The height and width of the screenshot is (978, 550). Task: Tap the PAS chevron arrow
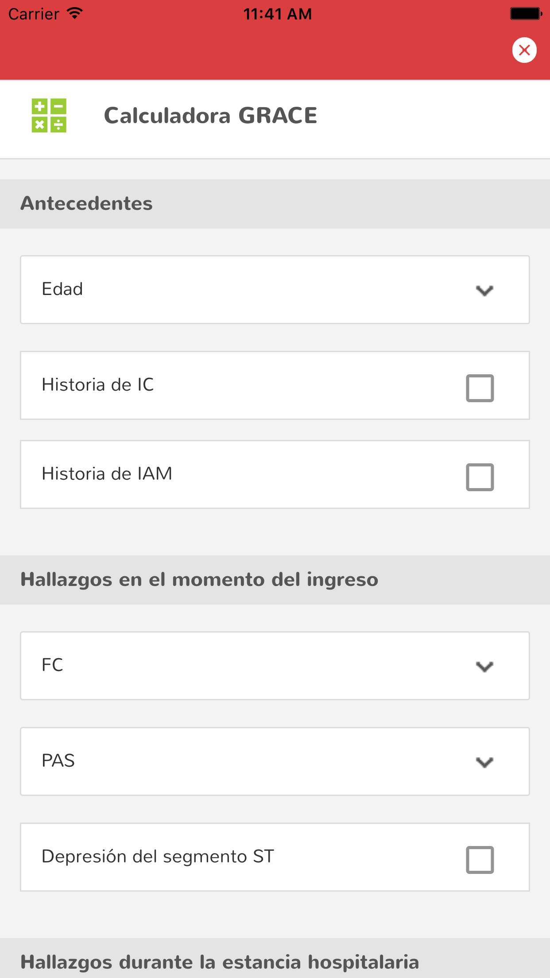[x=484, y=762]
